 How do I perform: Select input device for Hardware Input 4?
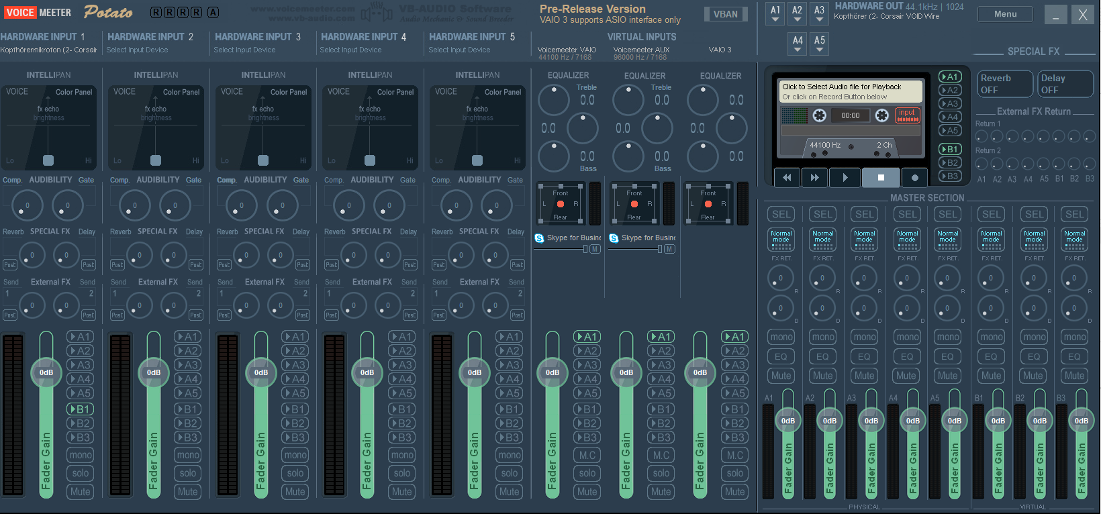[x=350, y=50]
